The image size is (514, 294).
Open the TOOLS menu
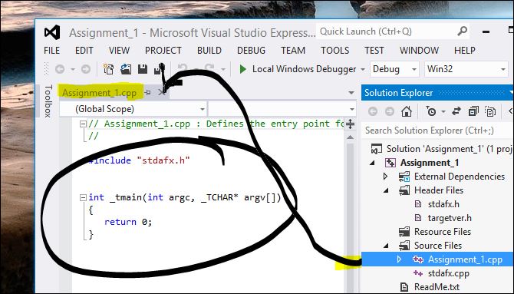tap(334, 51)
